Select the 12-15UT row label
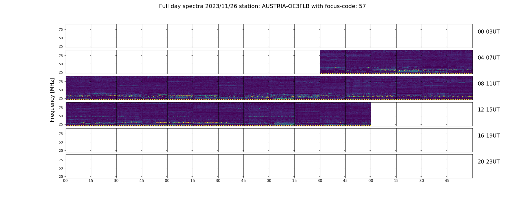 point(488,110)
